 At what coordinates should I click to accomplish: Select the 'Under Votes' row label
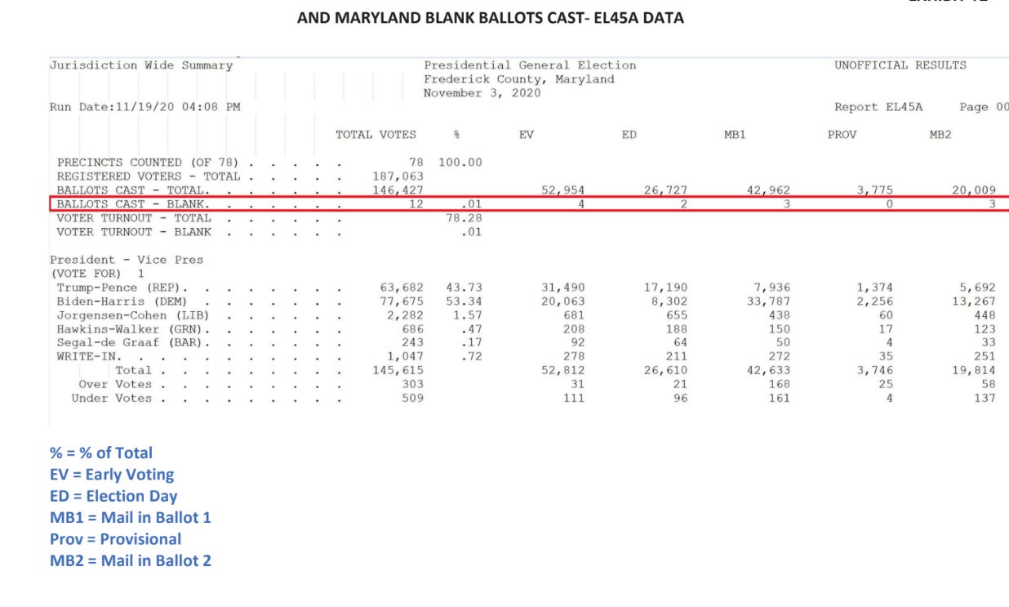tap(112, 399)
